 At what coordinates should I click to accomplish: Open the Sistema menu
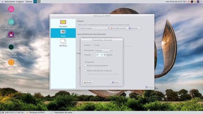point(29,2)
